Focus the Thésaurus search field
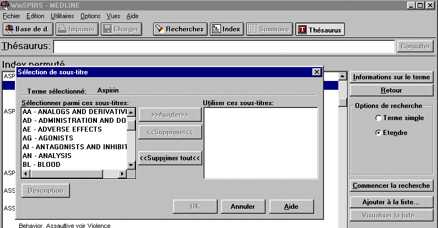Viewport: 438px width, 228px height. pos(224,47)
